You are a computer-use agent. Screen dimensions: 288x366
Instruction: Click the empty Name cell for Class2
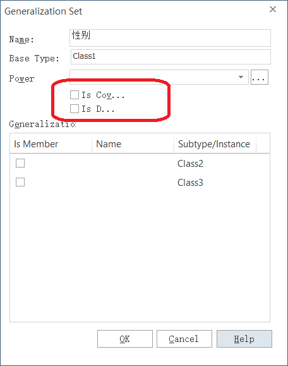[133, 163]
